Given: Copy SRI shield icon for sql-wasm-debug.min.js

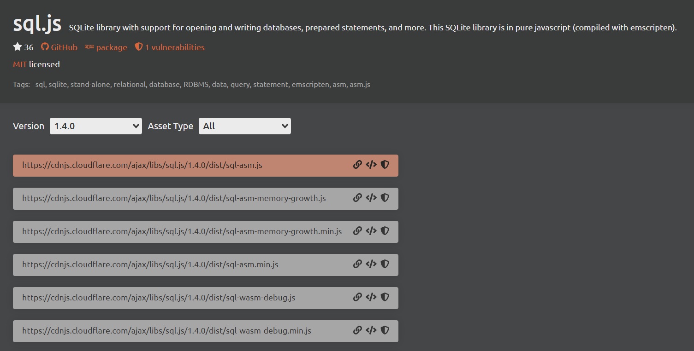Looking at the screenshot, I should click(x=385, y=330).
